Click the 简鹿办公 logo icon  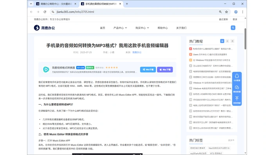point(37,28)
